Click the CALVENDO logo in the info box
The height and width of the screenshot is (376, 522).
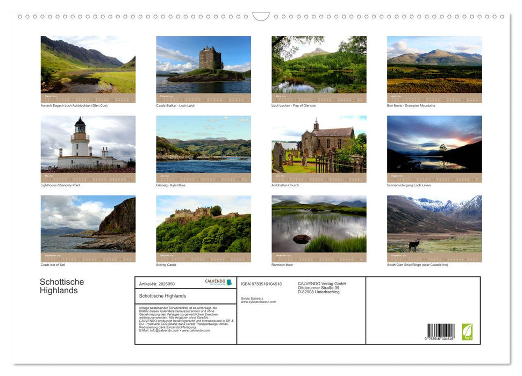(214, 281)
